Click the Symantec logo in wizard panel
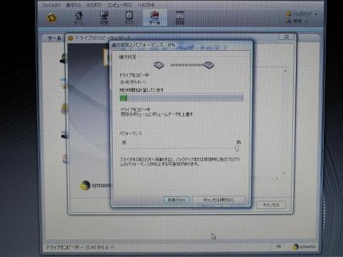The width and height of the screenshot is (343, 257). (x=95, y=186)
